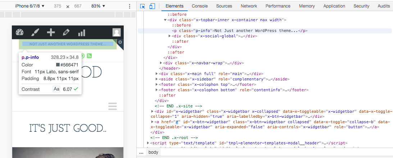Click the viewport width field 375
This screenshot has height=158, width=393.
(x=58, y=6)
